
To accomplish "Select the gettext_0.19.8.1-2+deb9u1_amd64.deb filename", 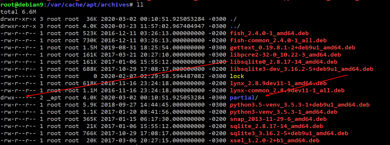I will 293,48.
